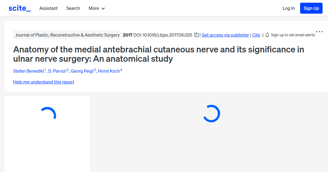Expand the chevron next to More

104,8
